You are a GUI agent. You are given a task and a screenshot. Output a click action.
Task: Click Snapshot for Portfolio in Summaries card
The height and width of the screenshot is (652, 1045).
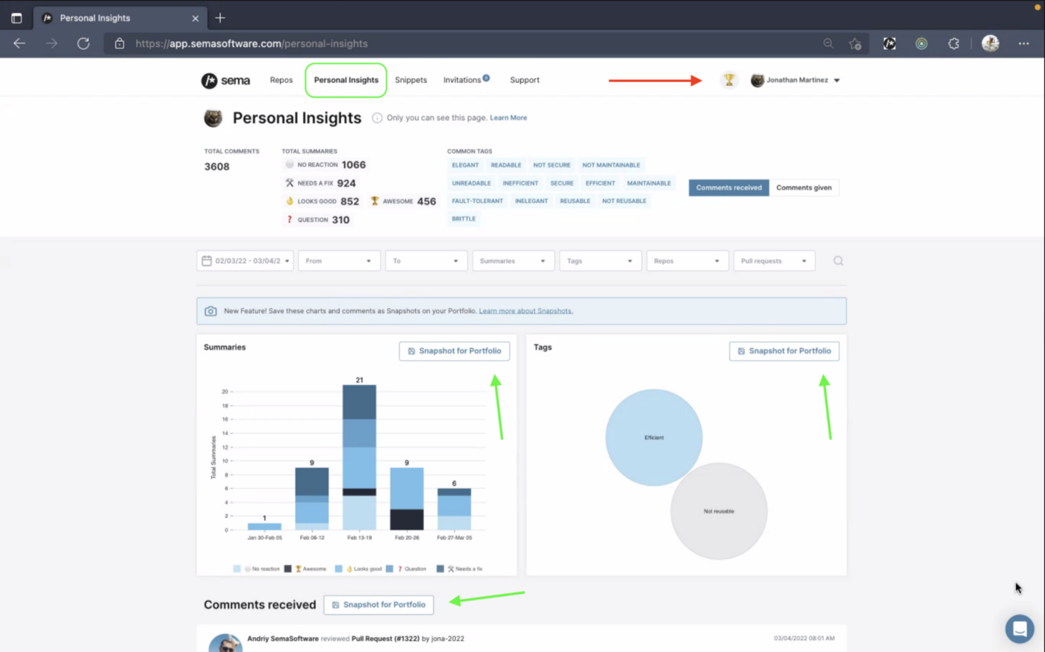click(455, 351)
